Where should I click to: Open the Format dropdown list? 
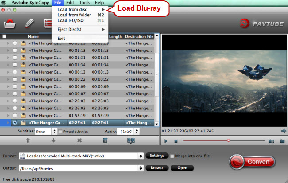click(x=141, y=156)
